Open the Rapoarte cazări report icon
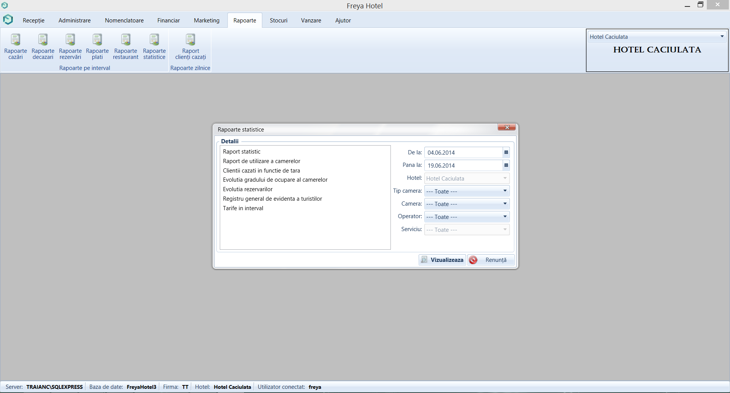The height and width of the screenshot is (393, 730). 16,46
